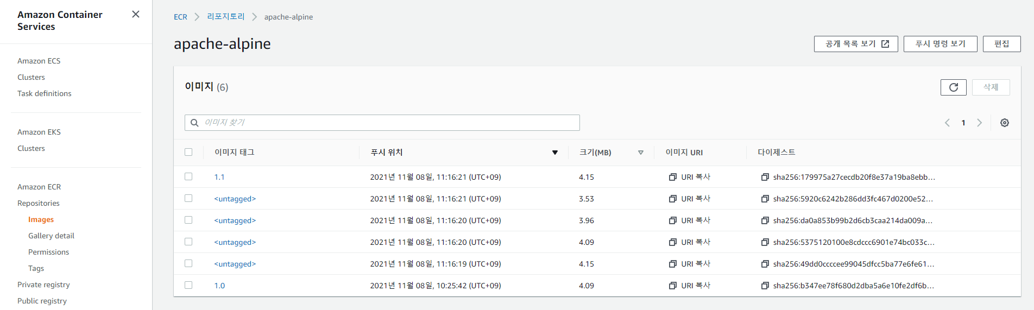Go to next page arrow
1034x310 pixels.
point(979,123)
